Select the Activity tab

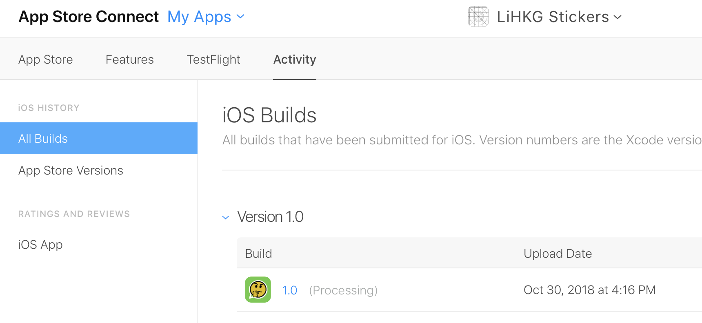coord(295,60)
